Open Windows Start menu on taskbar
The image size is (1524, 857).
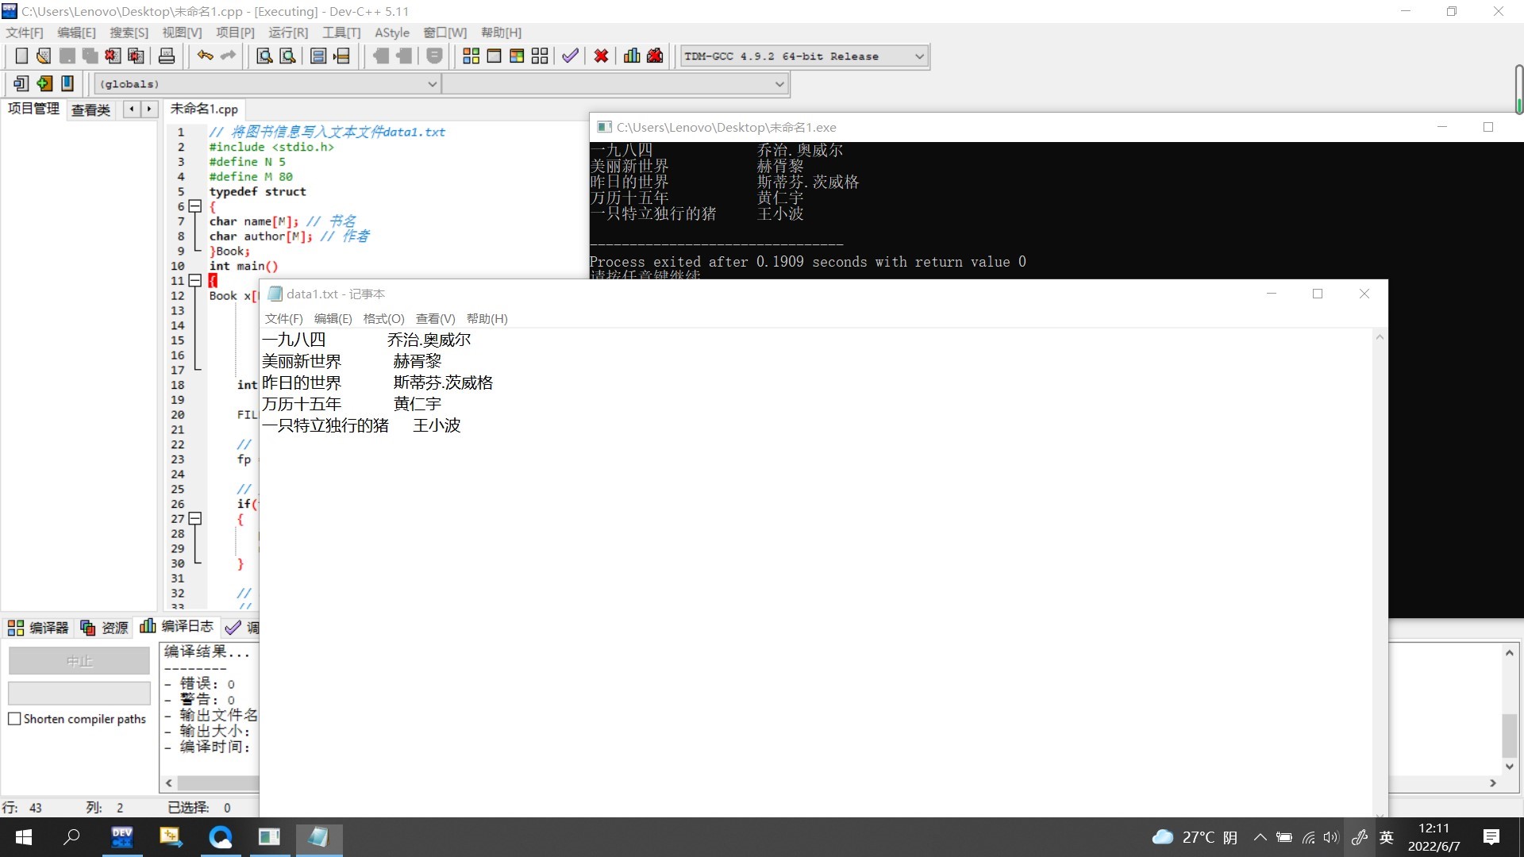point(24,837)
